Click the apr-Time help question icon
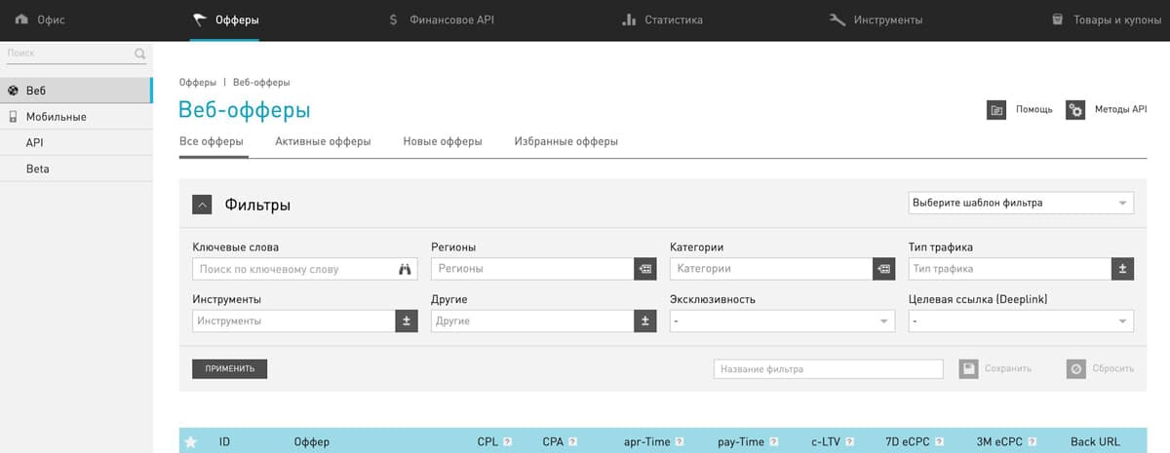This screenshot has height=453, width=1170. tap(680, 442)
